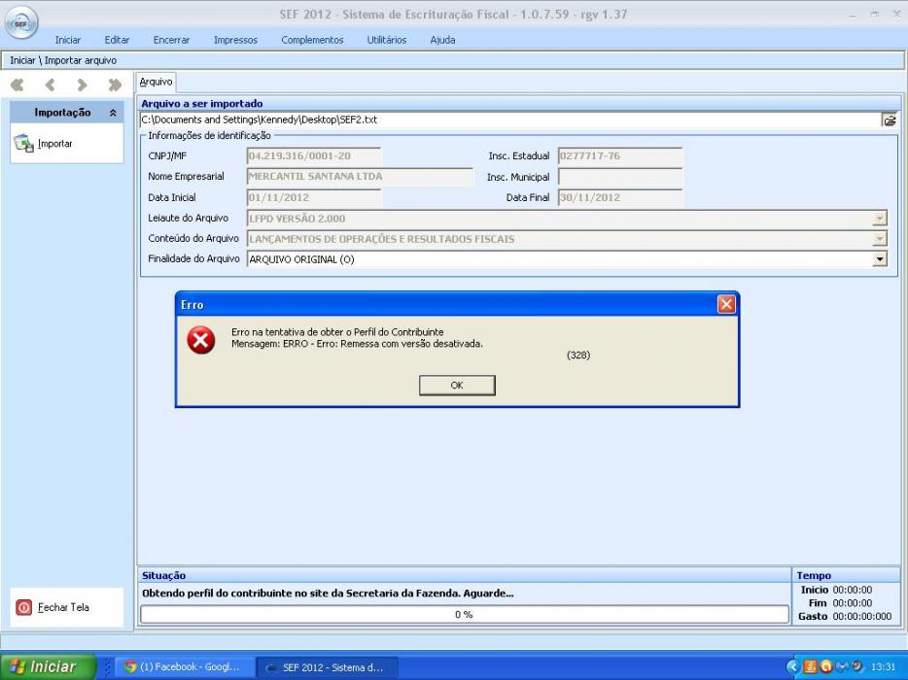Click 'Remessa com versão desativada' message
The height and width of the screenshot is (680, 908).
tap(411, 344)
